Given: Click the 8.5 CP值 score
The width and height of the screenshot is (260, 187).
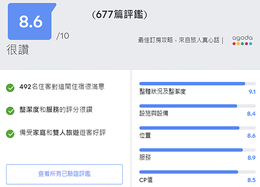Looking at the screenshot, I should [251, 180].
